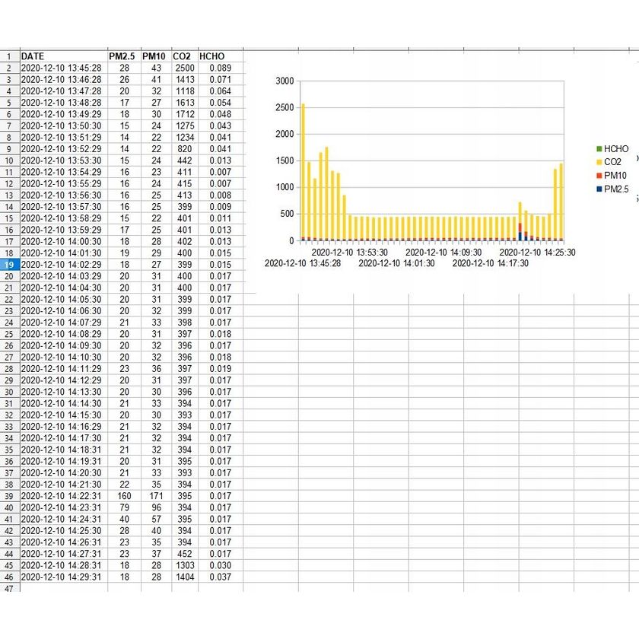Select the HCHO header cell

tap(211, 56)
